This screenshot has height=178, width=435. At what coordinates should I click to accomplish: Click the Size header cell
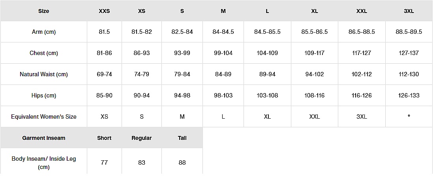(x=44, y=11)
